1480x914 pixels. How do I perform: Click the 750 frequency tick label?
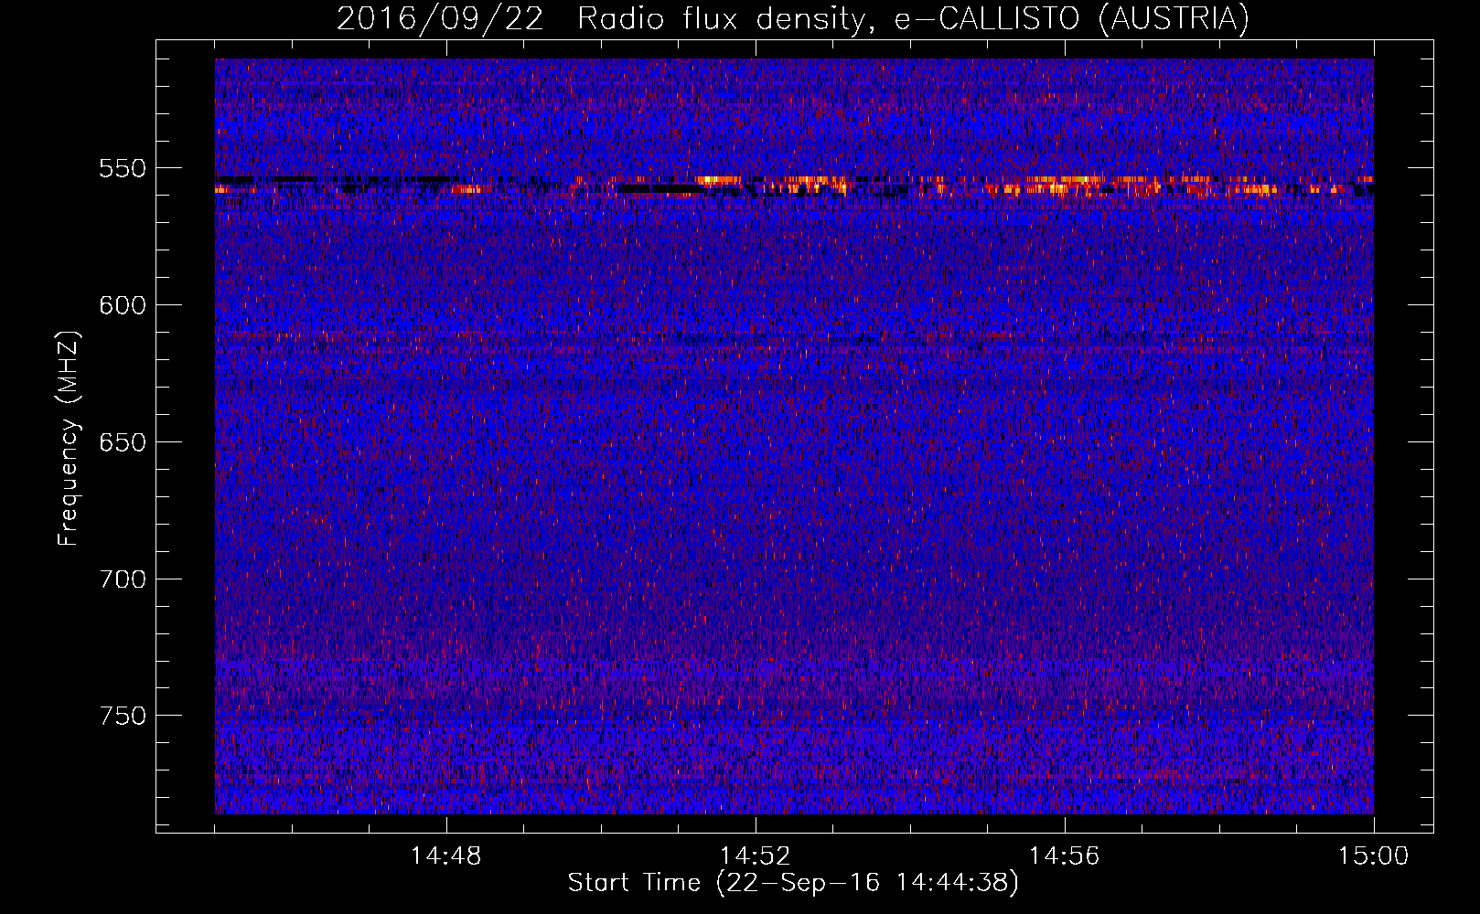(123, 716)
